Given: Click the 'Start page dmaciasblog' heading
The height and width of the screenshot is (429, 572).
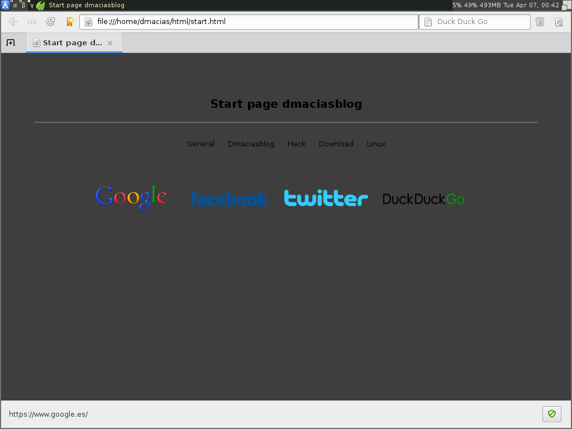Looking at the screenshot, I should 286,104.
